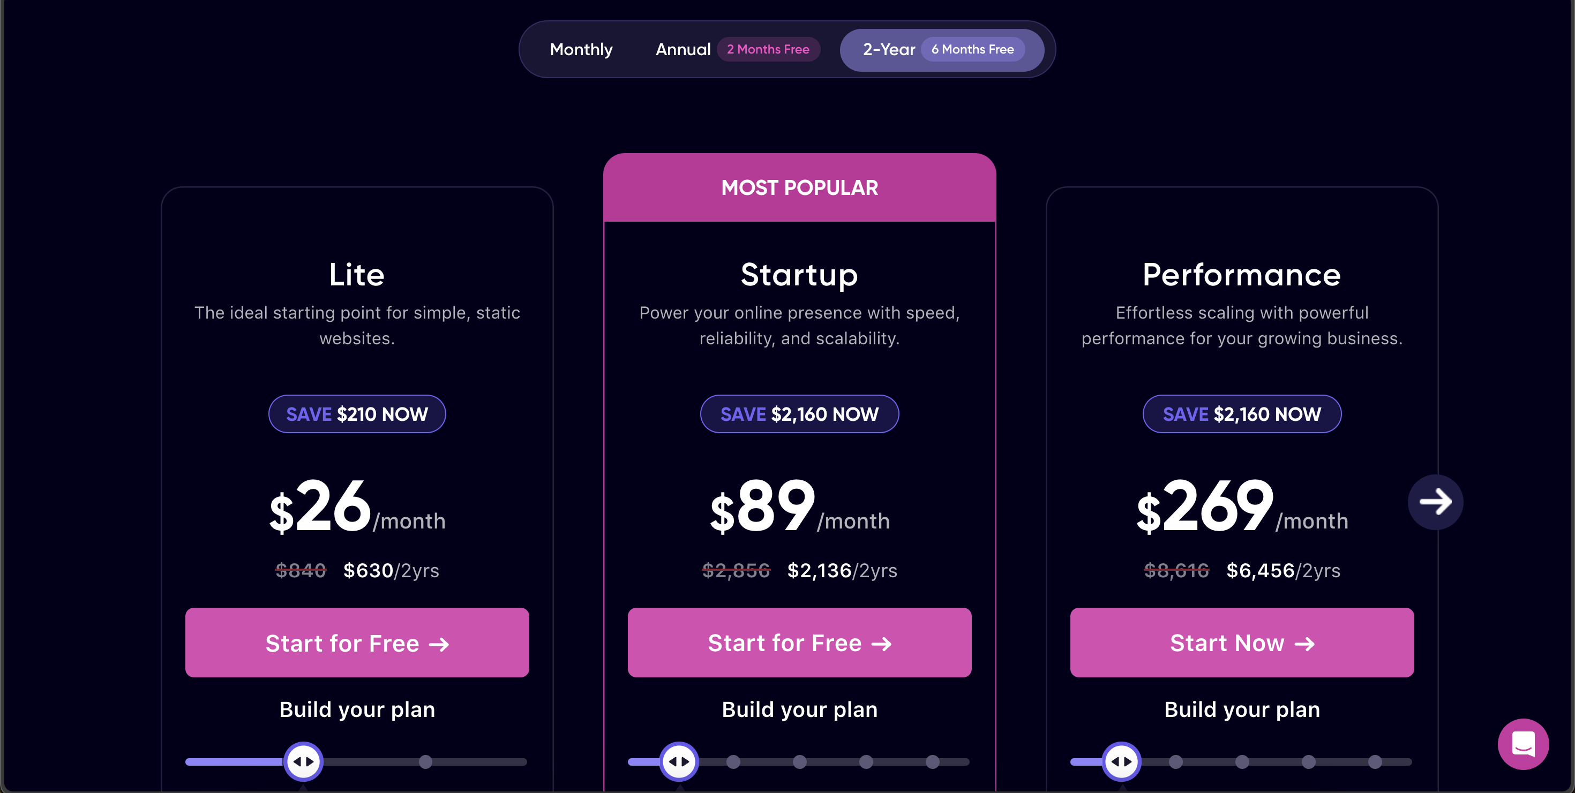Click the MOST POPULAR banner
Image resolution: width=1575 pixels, height=793 pixels.
[799, 187]
